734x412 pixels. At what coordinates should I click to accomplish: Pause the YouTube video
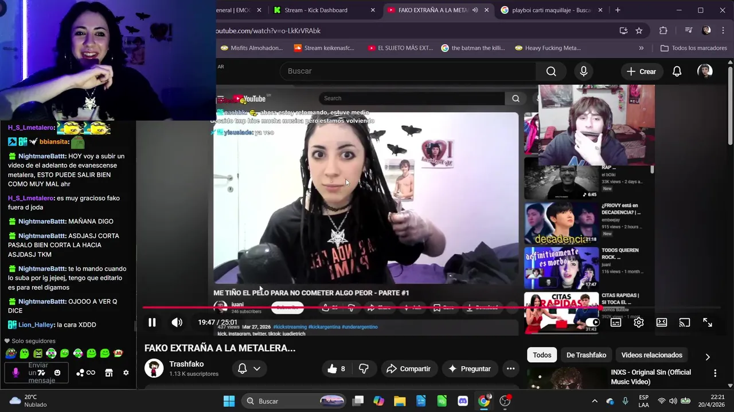152,323
